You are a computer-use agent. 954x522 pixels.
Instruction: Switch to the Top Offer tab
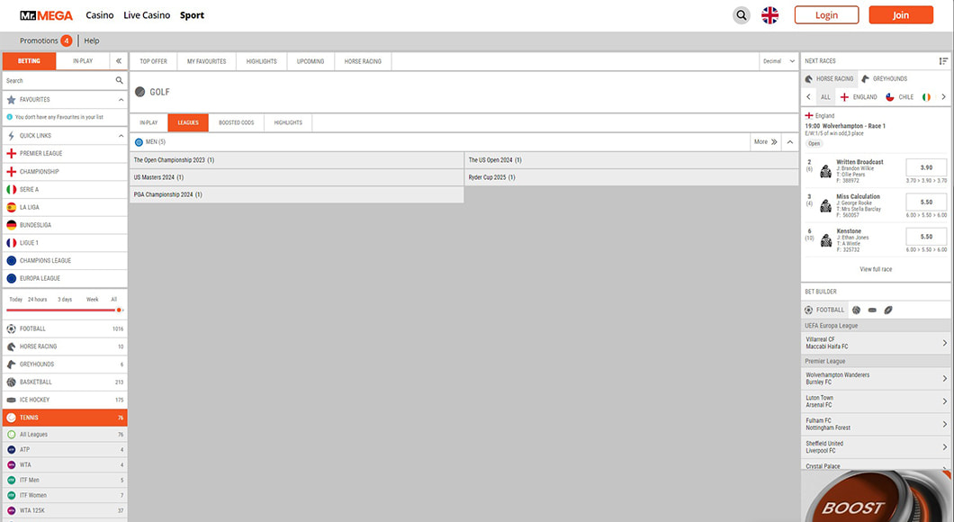[153, 61]
